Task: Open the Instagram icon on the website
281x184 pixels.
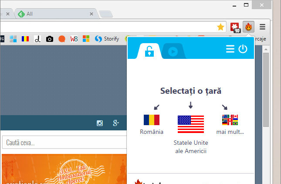Action: coord(100,123)
